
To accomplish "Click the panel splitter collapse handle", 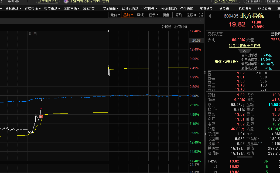I will (205, 134).
